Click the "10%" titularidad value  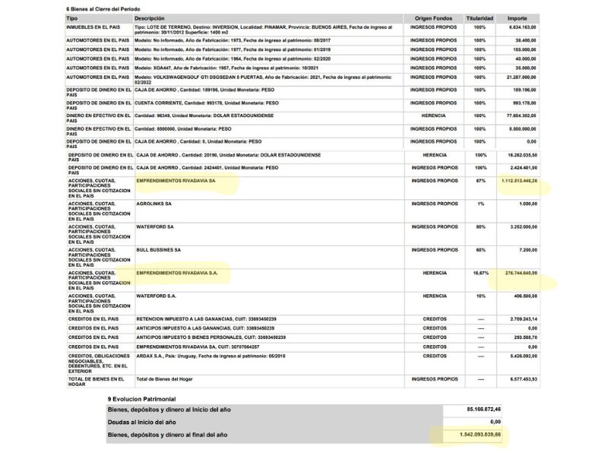(x=481, y=296)
